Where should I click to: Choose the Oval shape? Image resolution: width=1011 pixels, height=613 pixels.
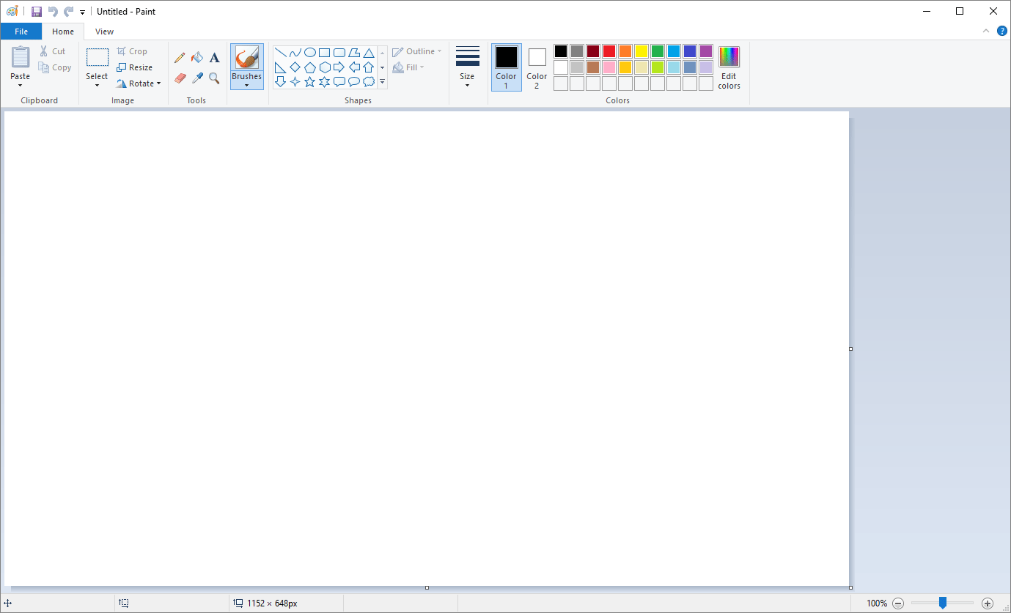tap(309, 53)
